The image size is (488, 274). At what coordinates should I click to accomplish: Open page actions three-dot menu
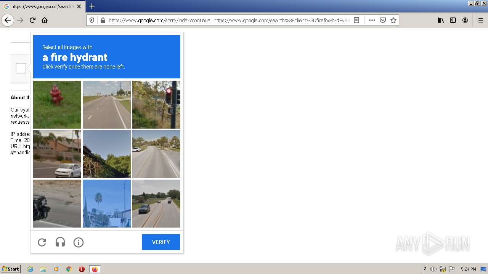(x=372, y=20)
